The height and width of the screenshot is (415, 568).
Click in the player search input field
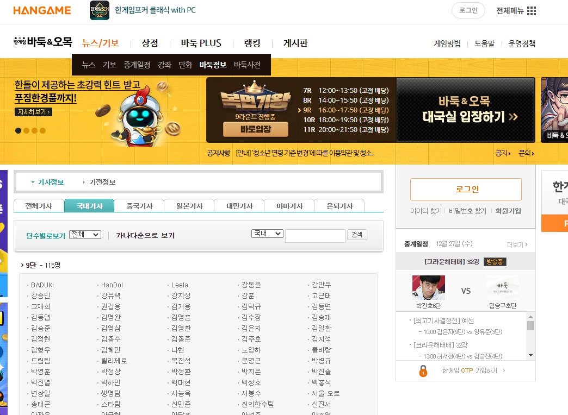tap(315, 236)
